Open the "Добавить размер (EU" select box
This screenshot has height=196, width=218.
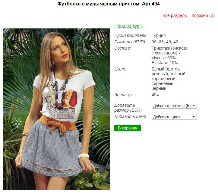(x=174, y=106)
